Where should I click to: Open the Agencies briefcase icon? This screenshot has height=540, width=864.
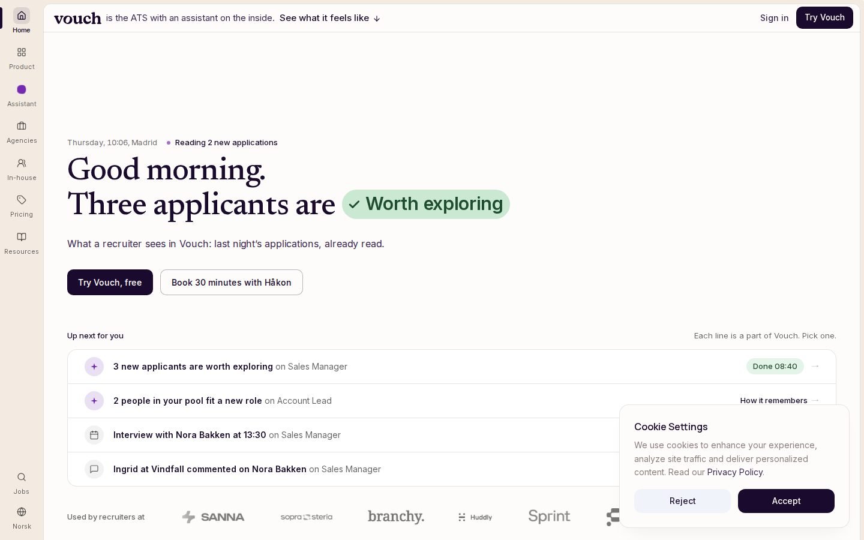22,126
